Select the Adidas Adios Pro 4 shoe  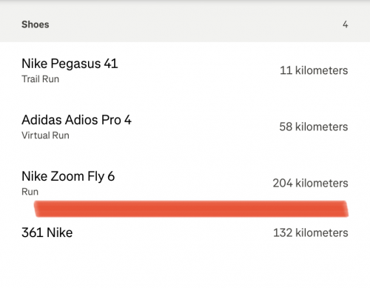[185, 127]
